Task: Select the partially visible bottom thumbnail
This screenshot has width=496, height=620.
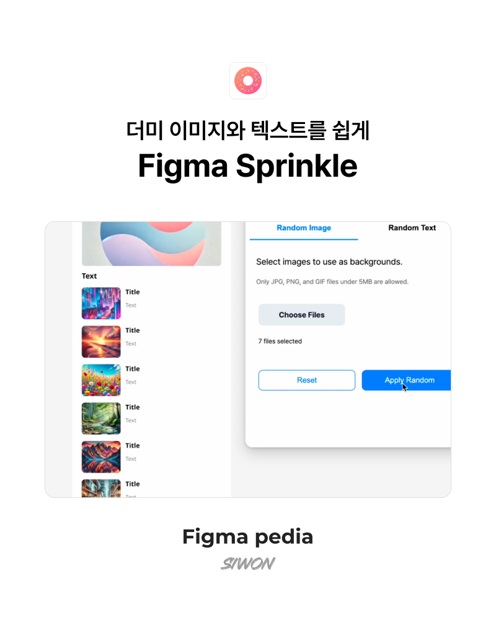Action: (101, 489)
